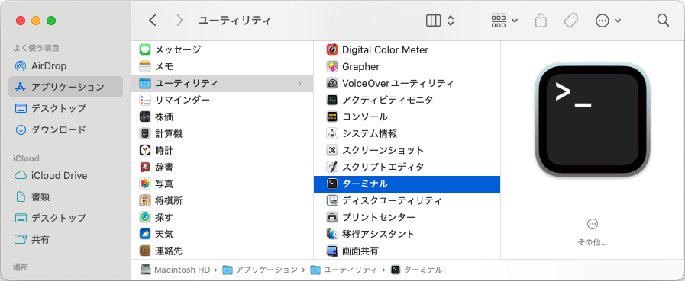Expand ユーティリティ folder chevron

(x=299, y=83)
